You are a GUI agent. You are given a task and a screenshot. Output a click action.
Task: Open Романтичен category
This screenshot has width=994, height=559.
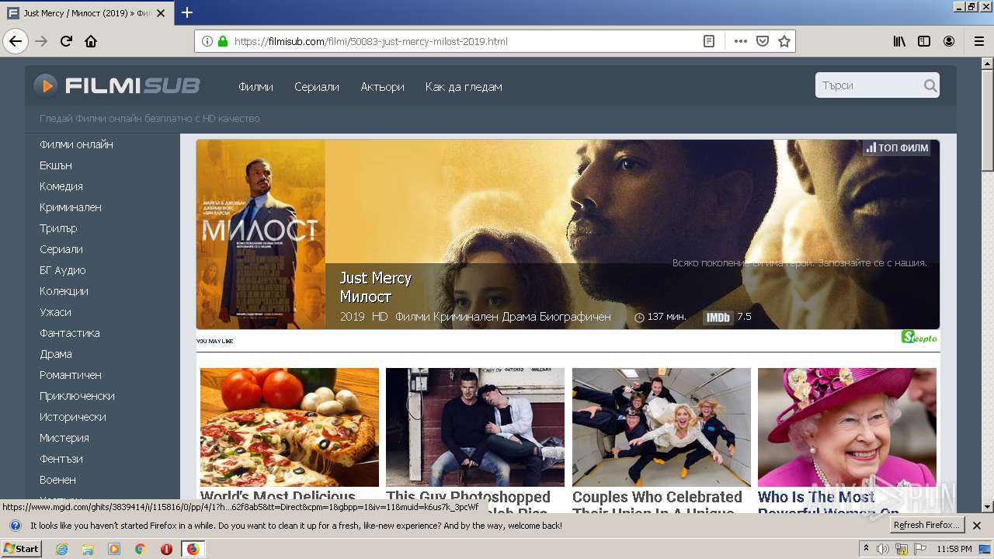[x=71, y=375]
